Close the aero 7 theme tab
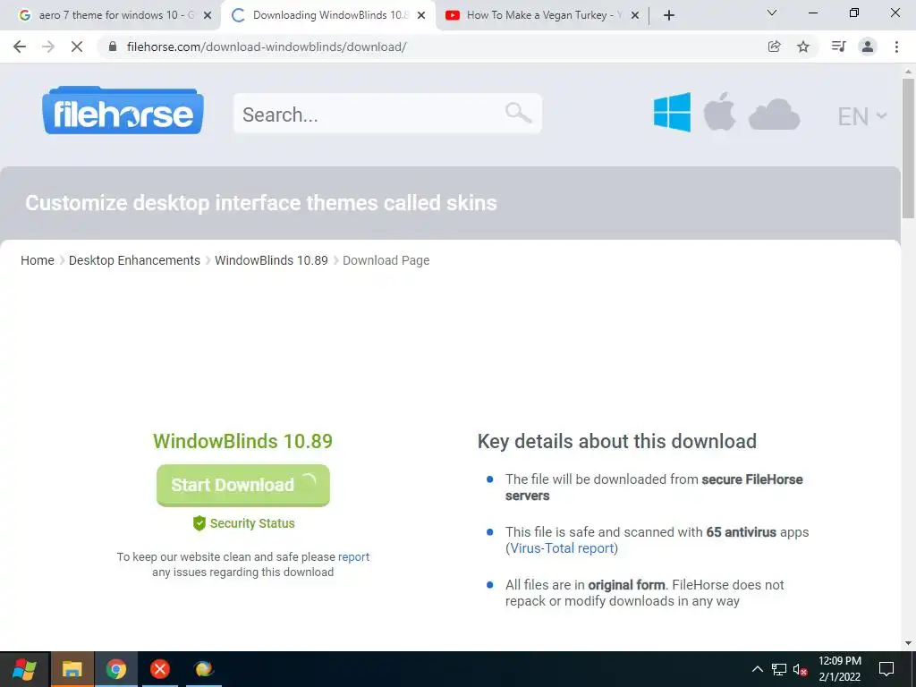916x687 pixels. (x=208, y=16)
